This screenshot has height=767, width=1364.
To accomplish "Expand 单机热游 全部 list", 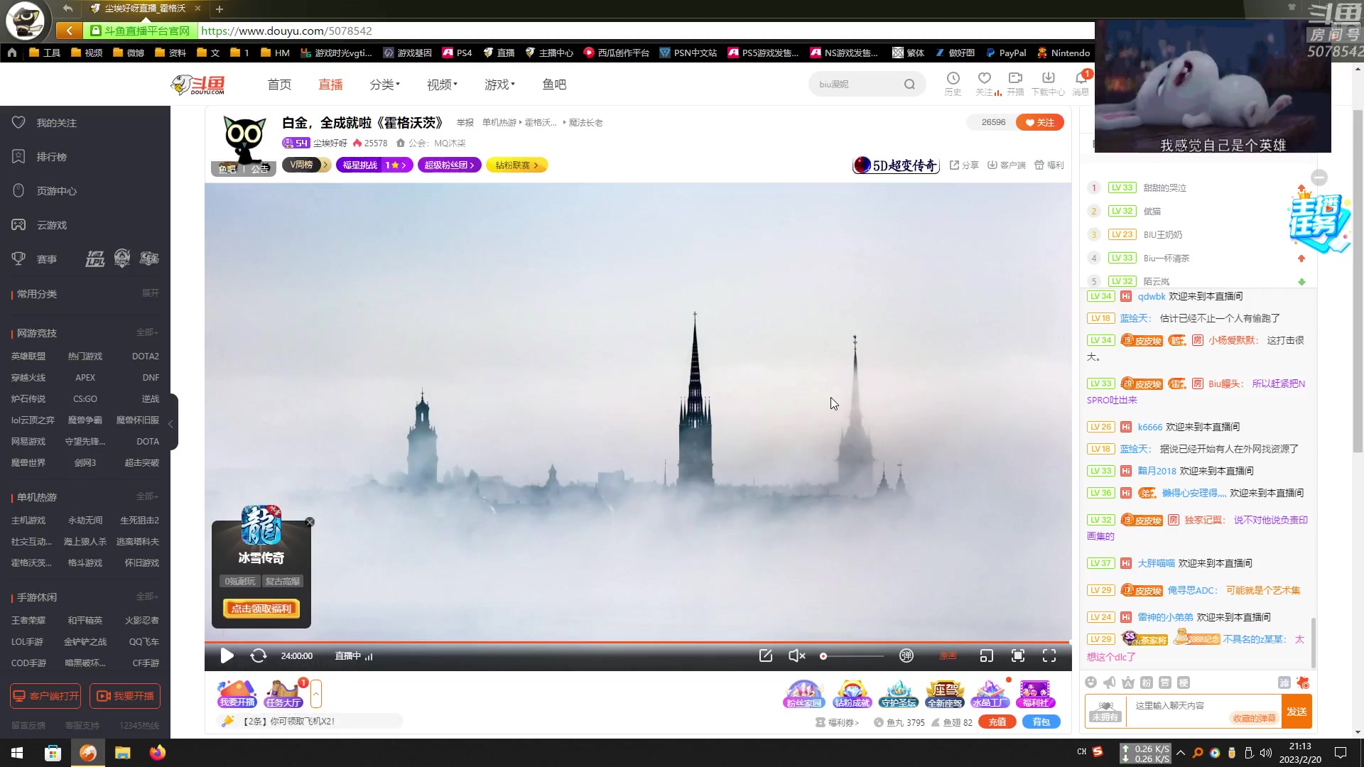I will pos(148,496).
